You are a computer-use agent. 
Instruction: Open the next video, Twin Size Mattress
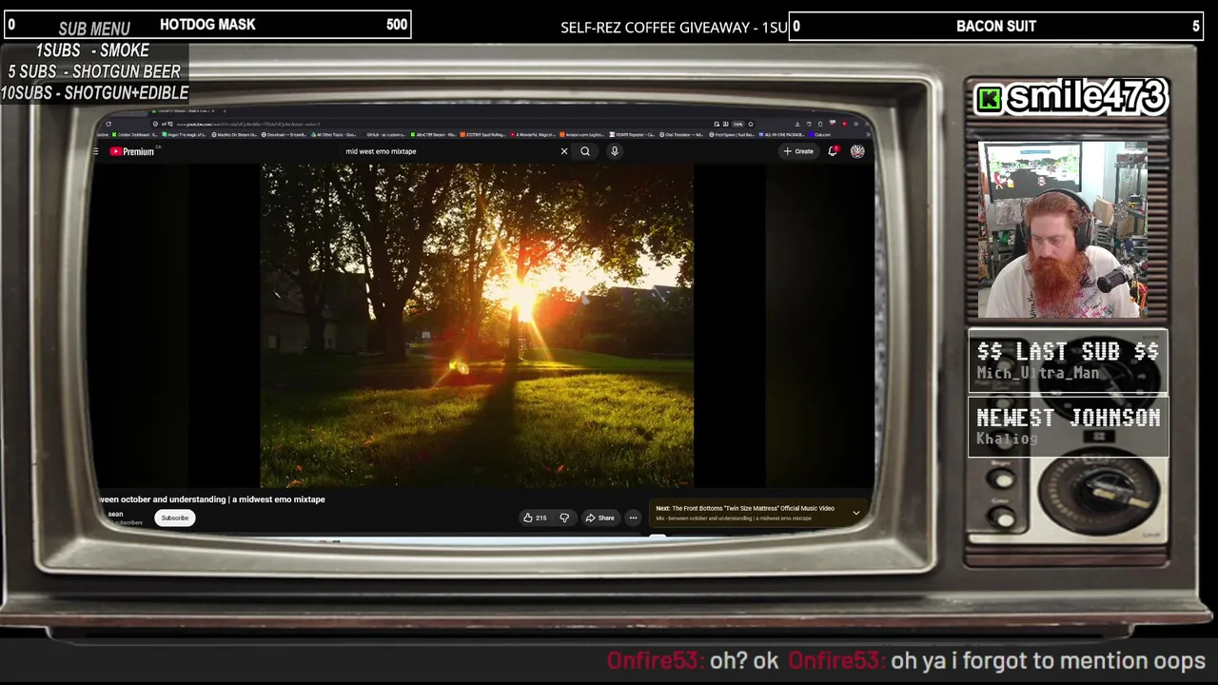click(745, 508)
